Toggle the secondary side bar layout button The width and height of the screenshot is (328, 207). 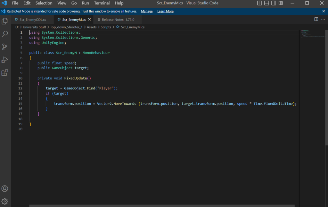click(274, 3)
